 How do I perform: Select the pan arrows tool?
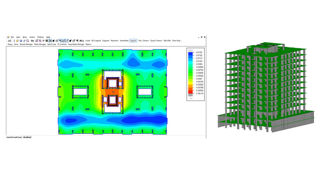(x=43, y=41)
